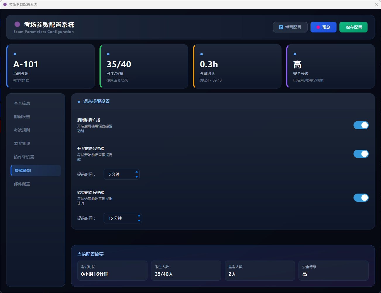Click the blue dot on A-101 card
This screenshot has height=293, width=381.
(15, 54)
